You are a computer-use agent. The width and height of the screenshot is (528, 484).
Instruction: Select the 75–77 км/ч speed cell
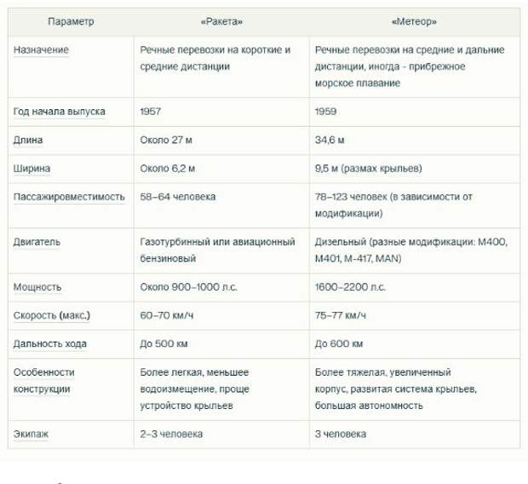(341, 315)
